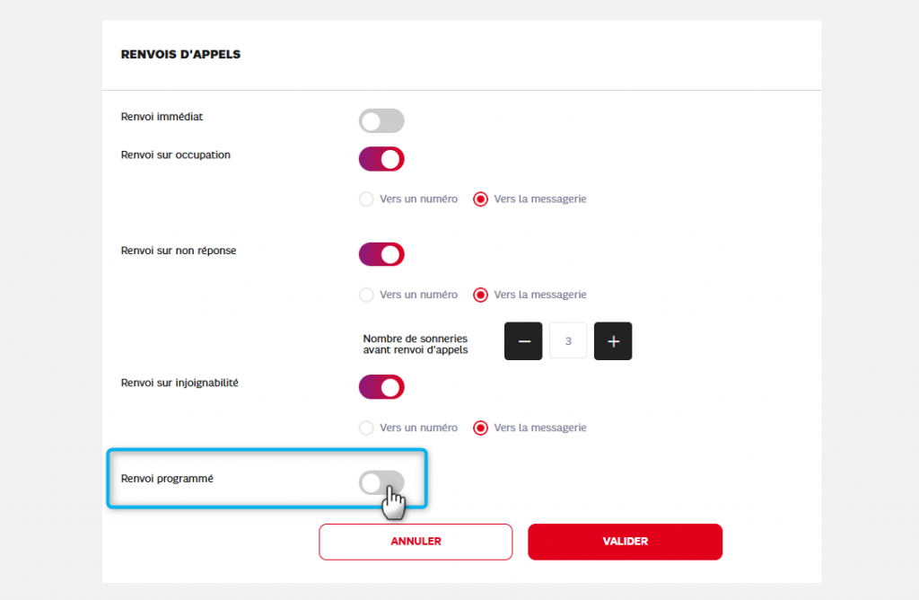
Task: Increase ring count with plus button
Action: click(613, 341)
